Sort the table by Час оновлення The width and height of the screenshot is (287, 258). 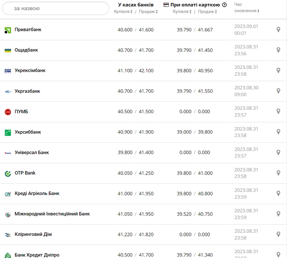[247, 11]
